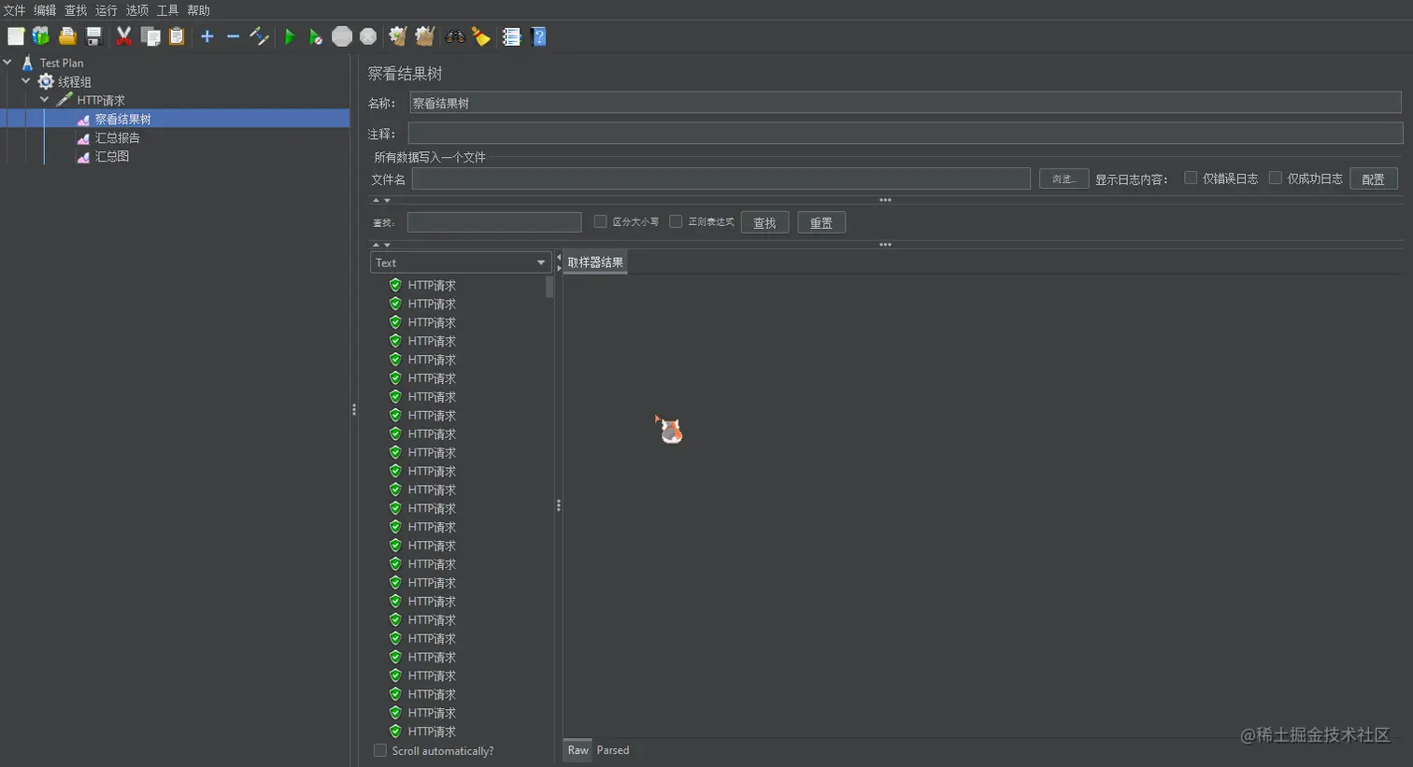Click the Copy toolbar icon

[x=150, y=36]
